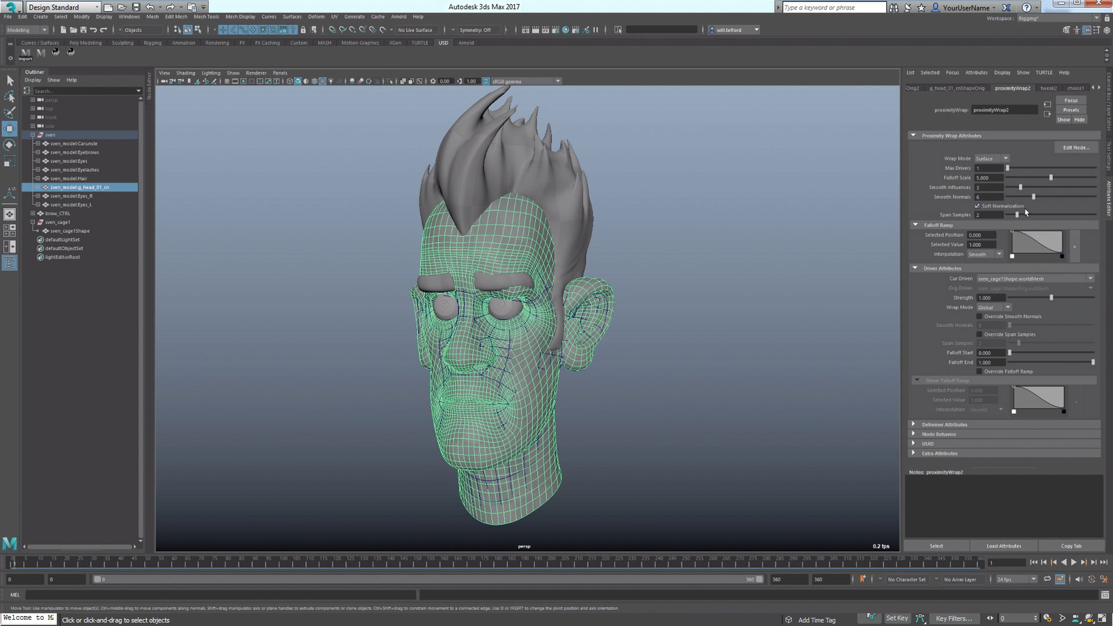Open the Shading viewport menu
Image resolution: width=1113 pixels, height=626 pixels.
[185, 73]
